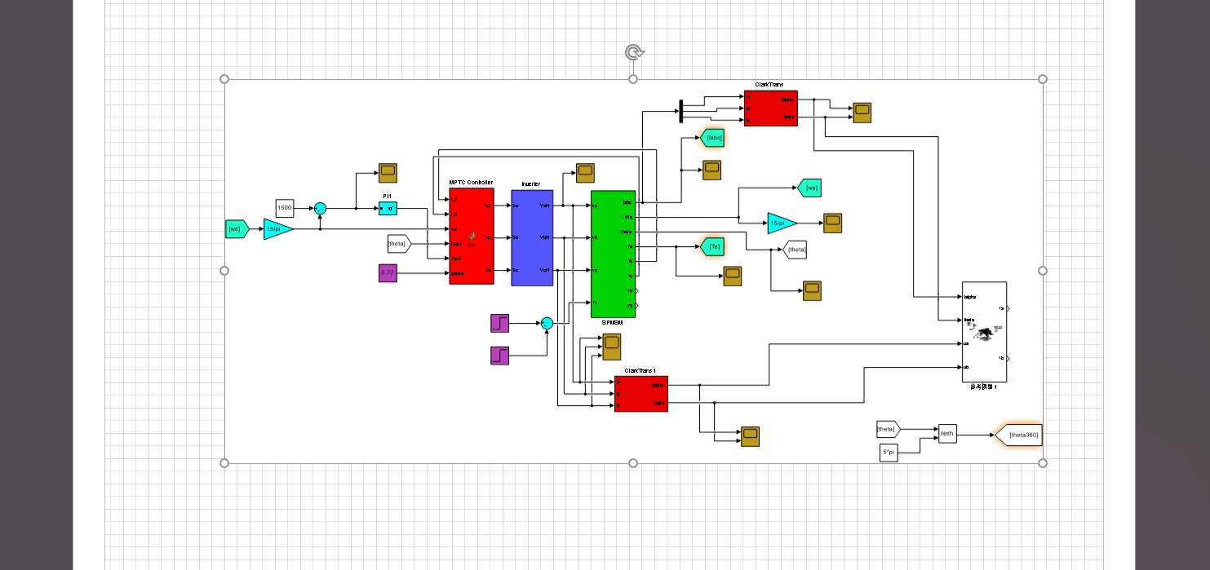Open the Scope connected to PI1 output
The image size is (1210, 570).
click(388, 173)
